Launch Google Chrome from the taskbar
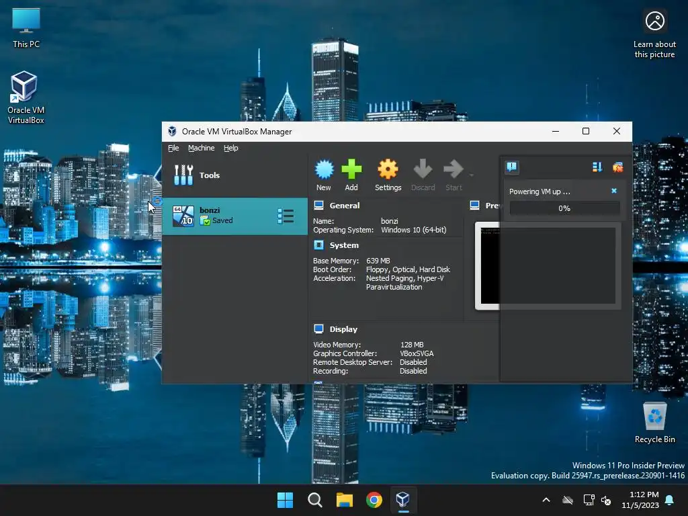The width and height of the screenshot is (688, 516). tap(374, 500)
